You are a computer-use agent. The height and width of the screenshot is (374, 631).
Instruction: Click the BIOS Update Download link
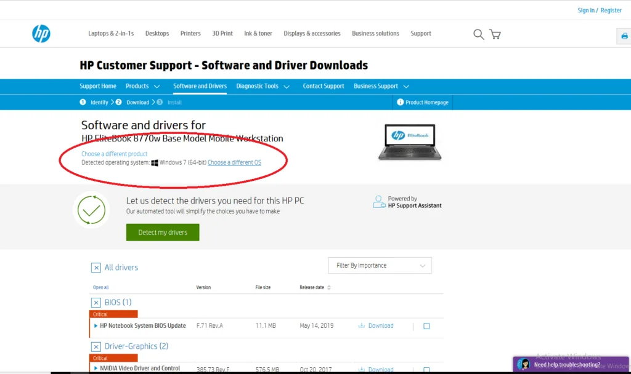381,325
